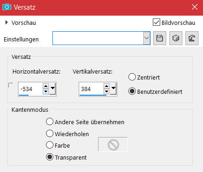
Task: Click the camera icon in title bar
Action: coord(7,7)
